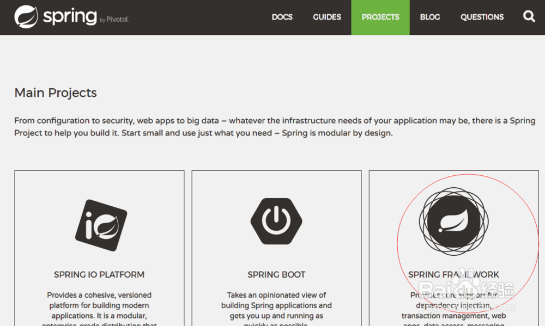The image size is (545, 326).
Task: Open the search magnifier icon
Action: pos(529,16)
